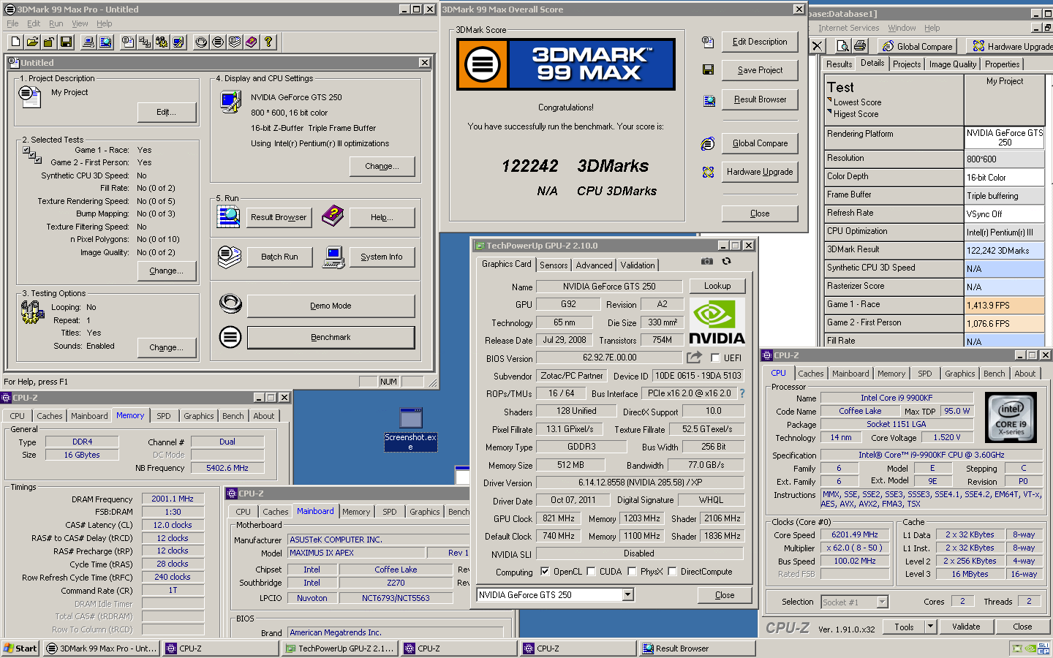Click the X delete icon in Result Browser toolbar
1053x658 pixels.
(x=818, y=46)
